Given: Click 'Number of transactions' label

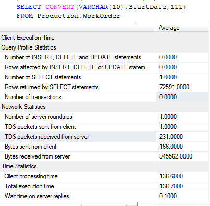Looking at the screenshot, I should pyautogui.click(x=33, y=97).
